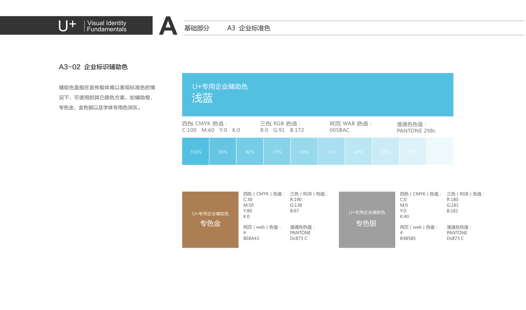
Task: Click the gold 'B:67' value
Action: point(295,211)
